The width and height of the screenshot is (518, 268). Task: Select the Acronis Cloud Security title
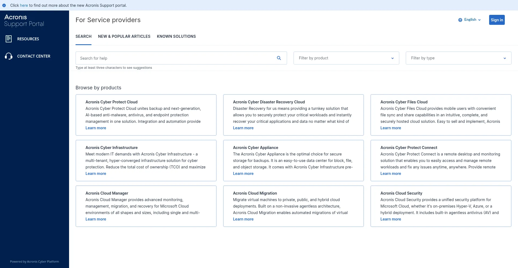[x=401, y=193]
